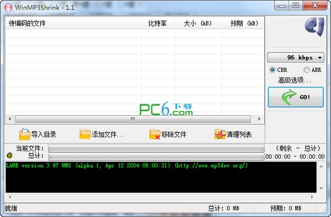Viewport: 331px width, 217px height.
Task: Click the clear list folder icon
Action: 220,134
